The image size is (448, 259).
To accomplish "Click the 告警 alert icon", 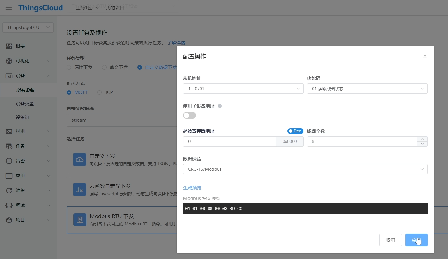I will pos(9,161).
